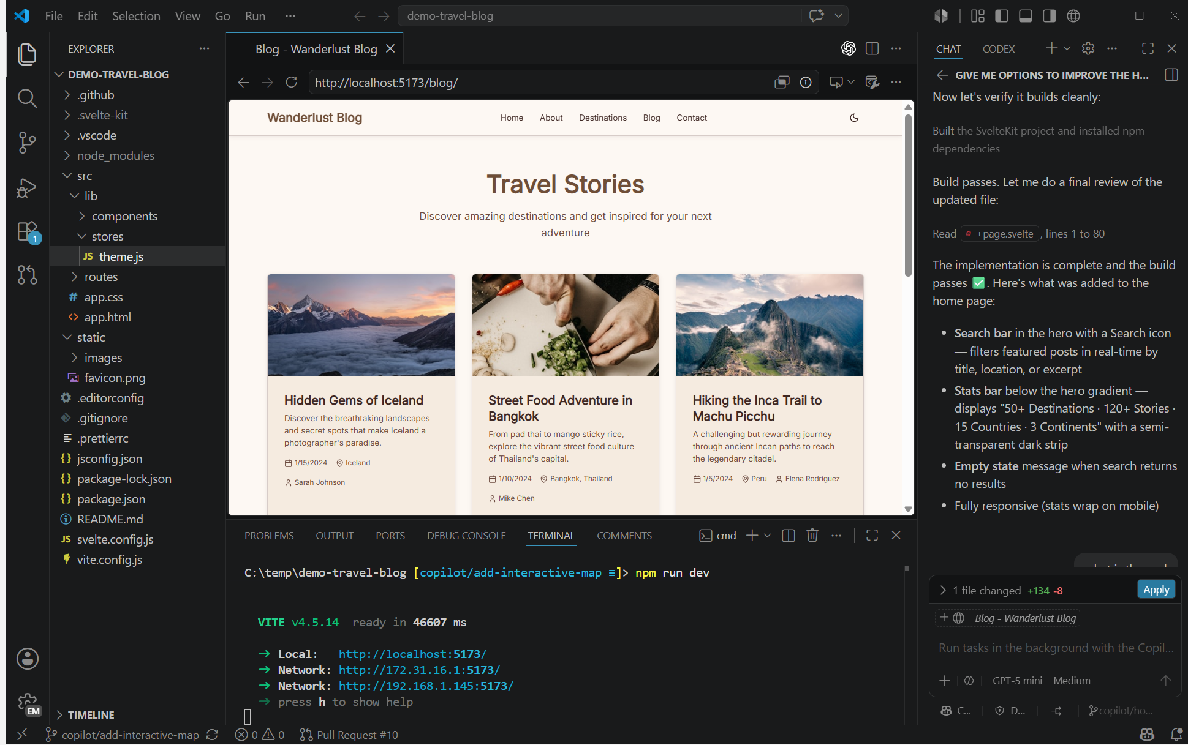
Task: Switch to the PROBLEMS tab
Action: click(x=269, y=536)
